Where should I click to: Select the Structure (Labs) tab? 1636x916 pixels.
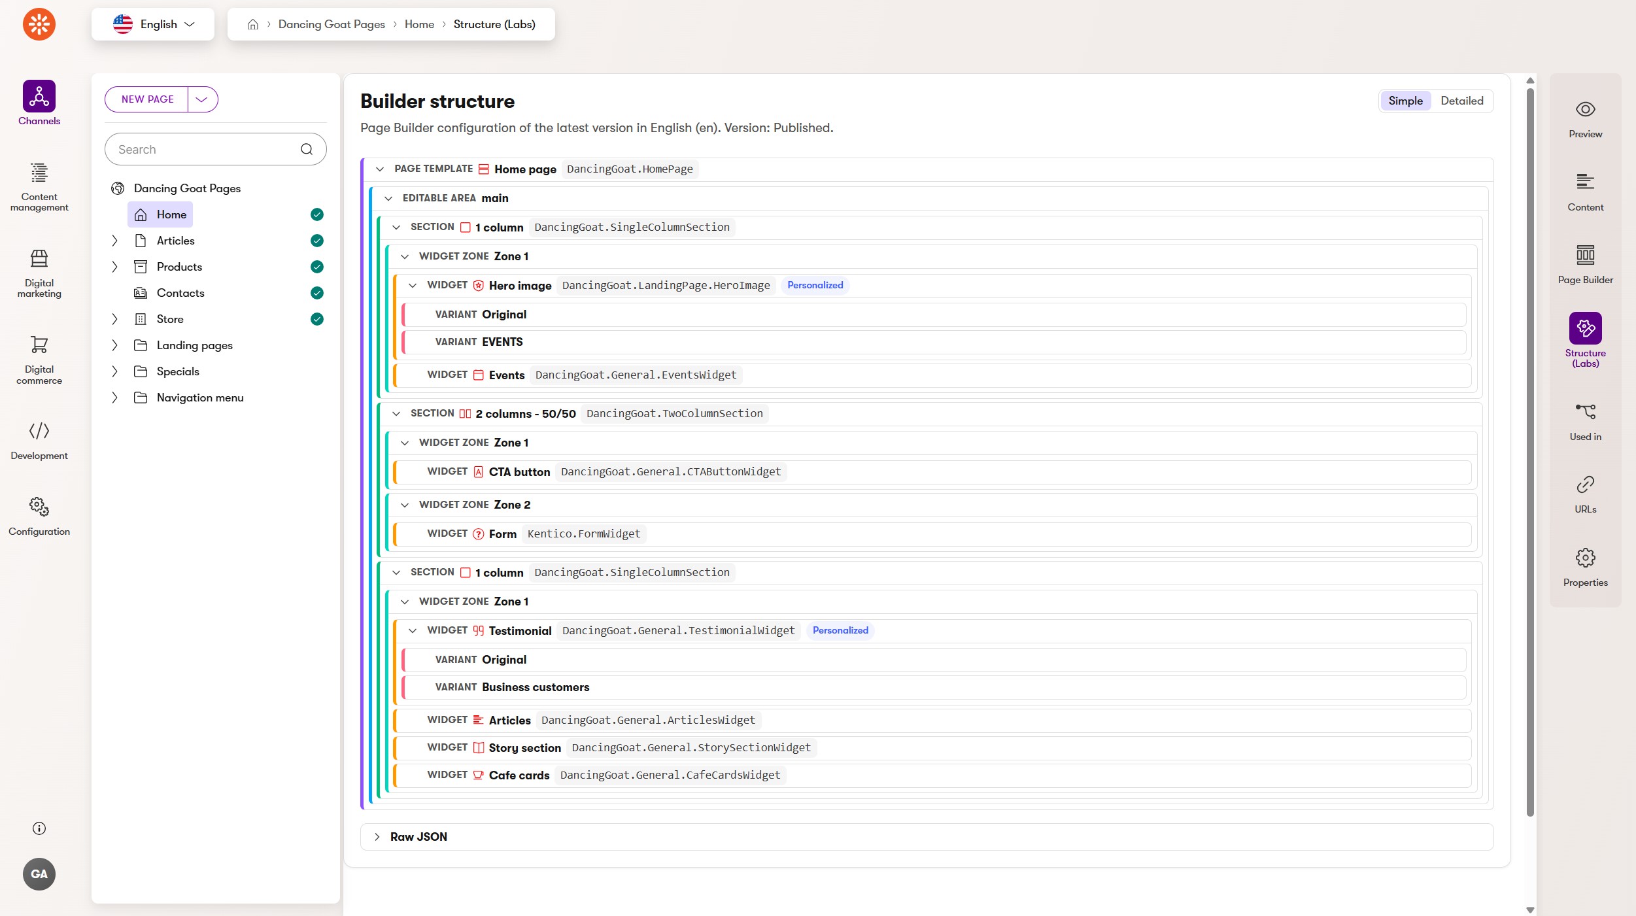click(x=1585, y=340)
